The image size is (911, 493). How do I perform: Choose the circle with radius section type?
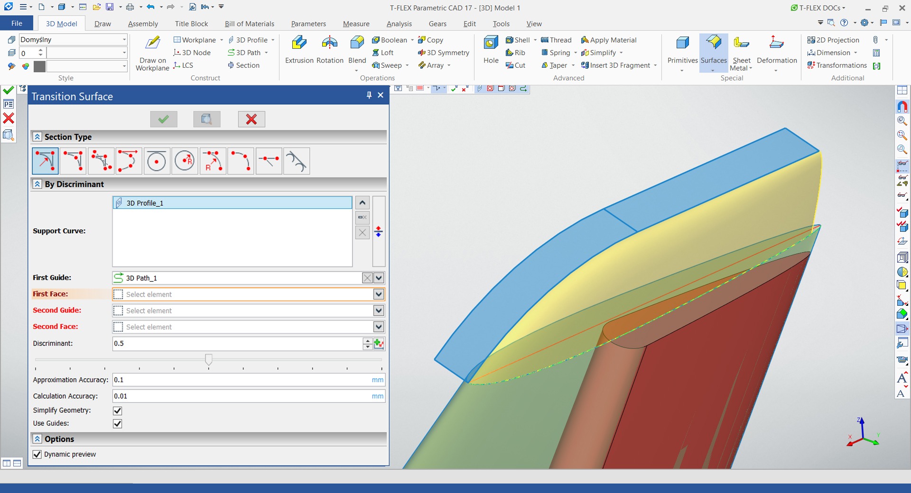(185, 161)
